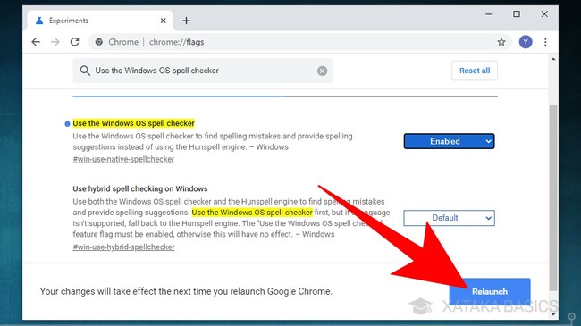The width and height of the screenshot is (581, 326).
Task: Reload the chrome://flags page
Action: pos(75,42)
